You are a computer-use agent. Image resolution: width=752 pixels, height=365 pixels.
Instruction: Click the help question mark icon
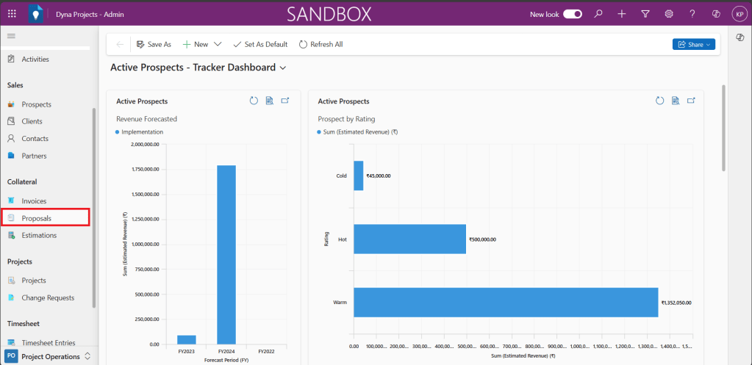pyautogui.click(x=692, y=13)
